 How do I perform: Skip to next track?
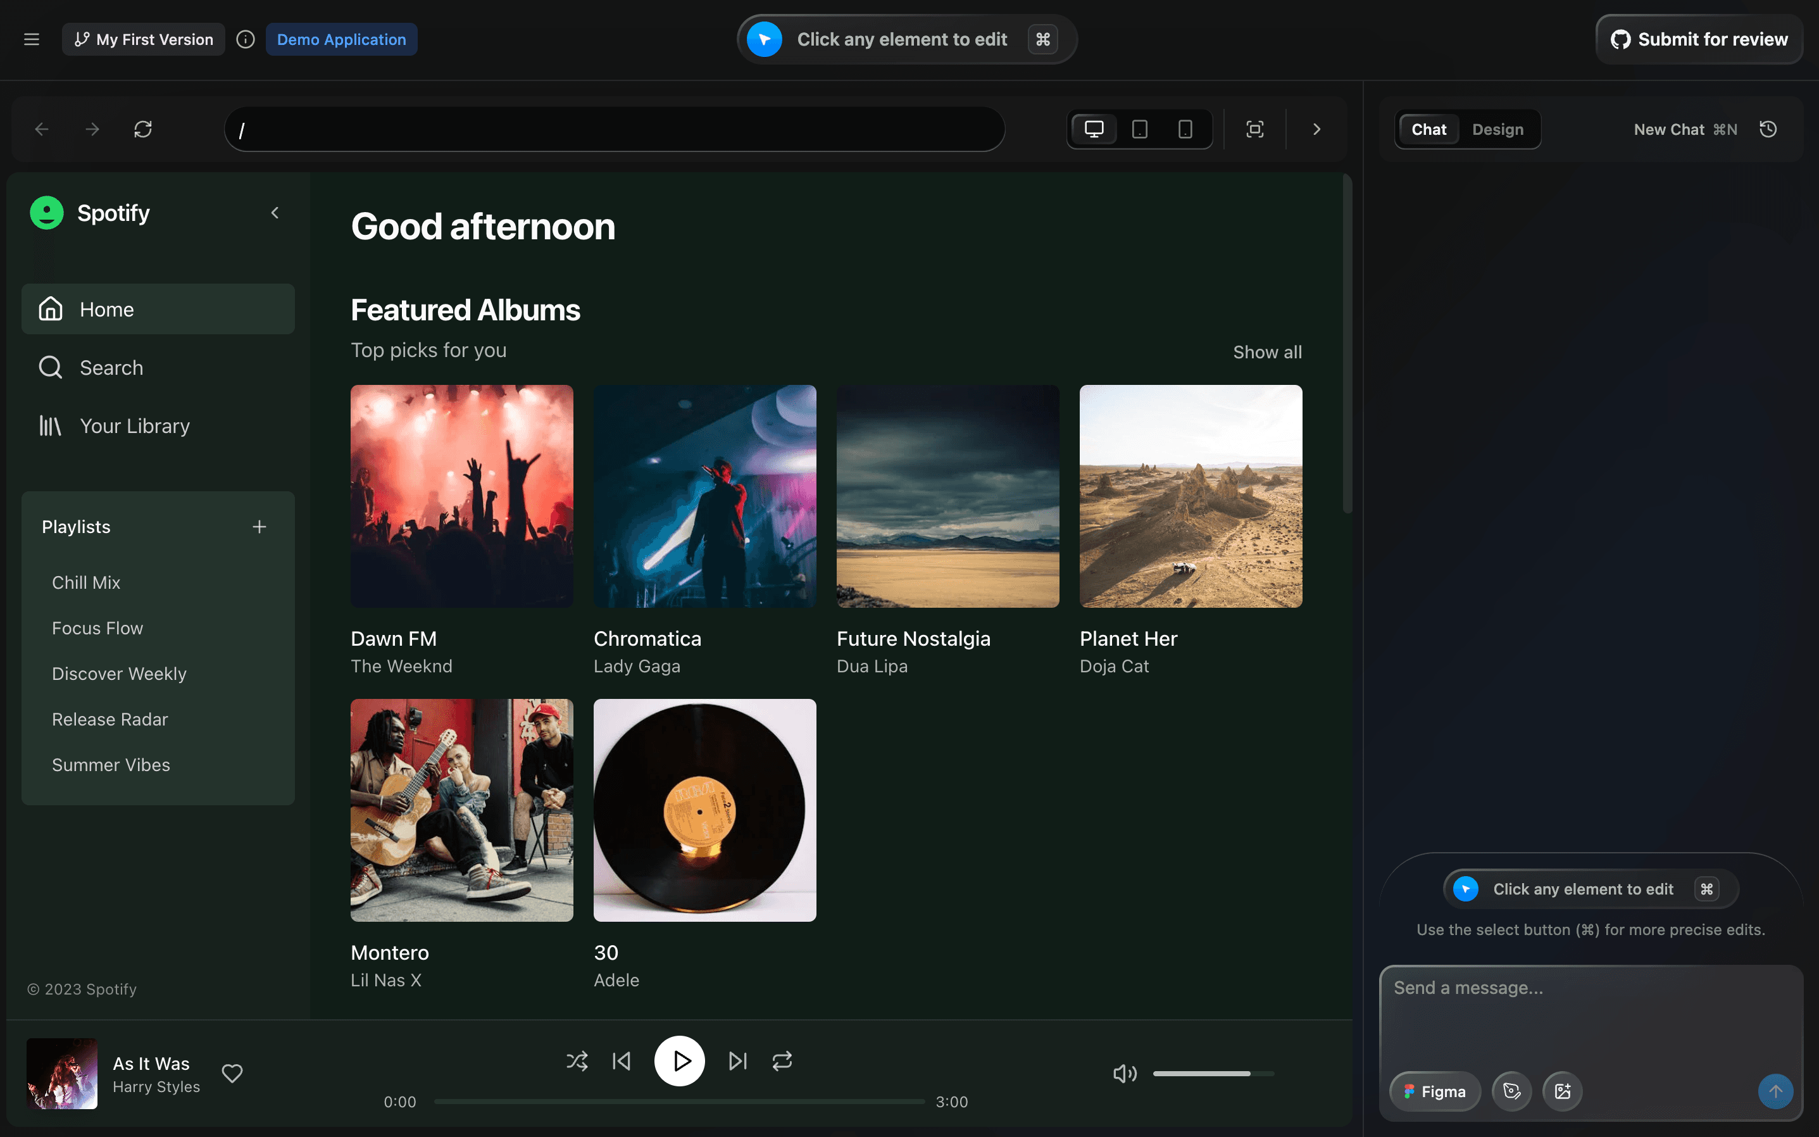(738, 1061)
